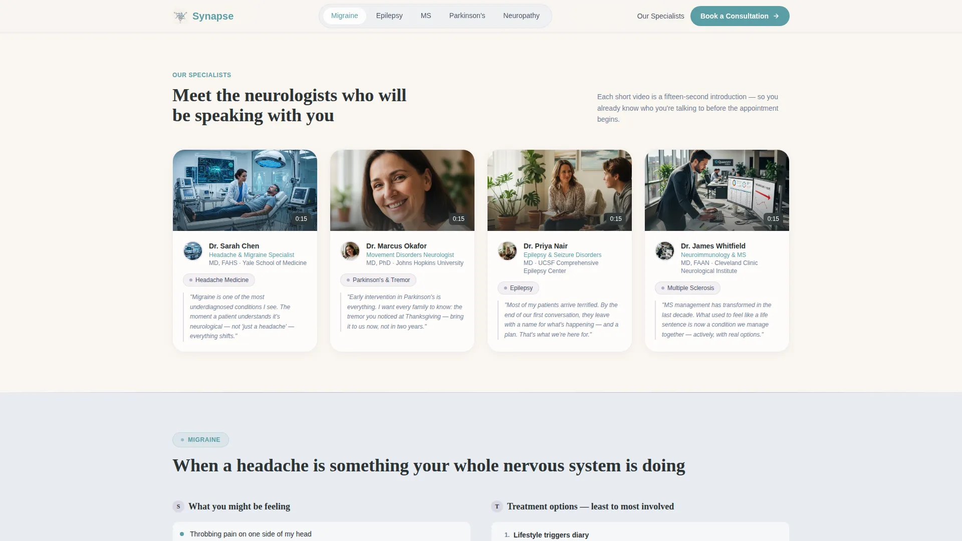Go to the Parkinson's tab
Viewport: 962px width, 541px height.
point(467,16)
